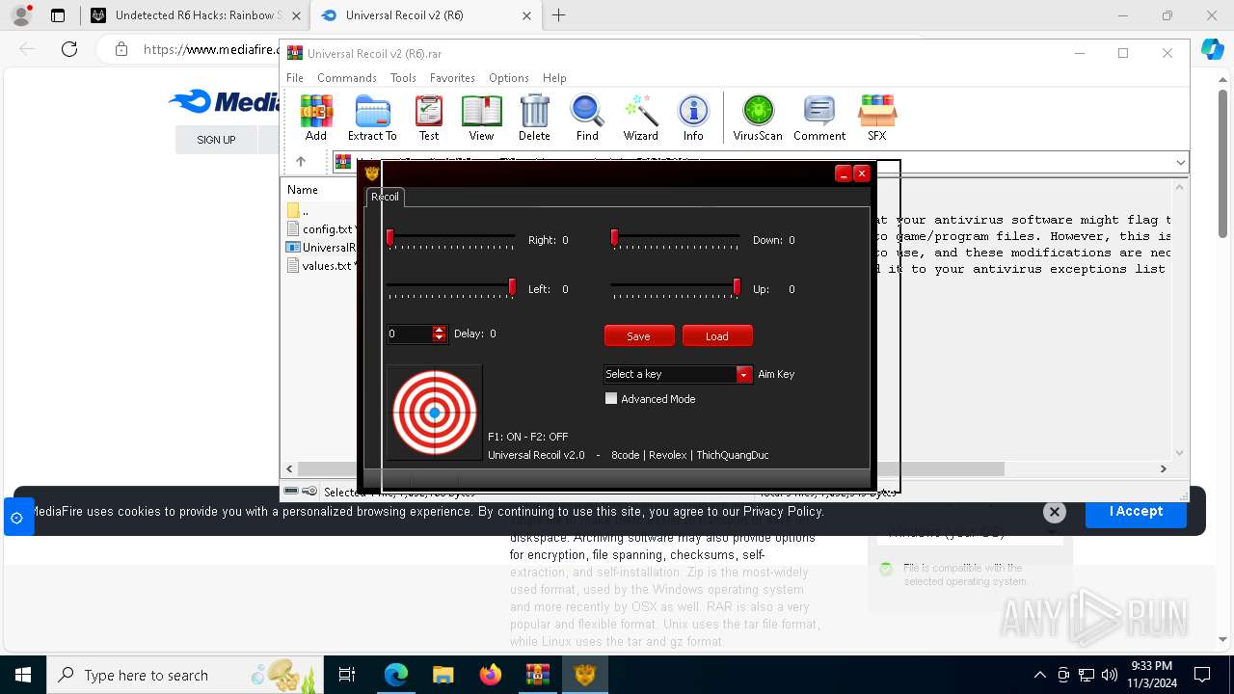Click the Right recoil slider handle
Screen dimensions: 1234x694
coord(389,237)
